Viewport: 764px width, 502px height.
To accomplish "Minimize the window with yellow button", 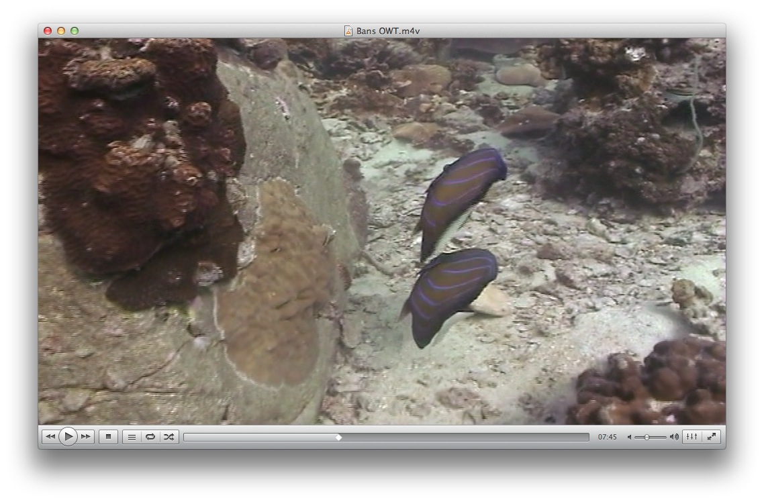I will (61, 31).
